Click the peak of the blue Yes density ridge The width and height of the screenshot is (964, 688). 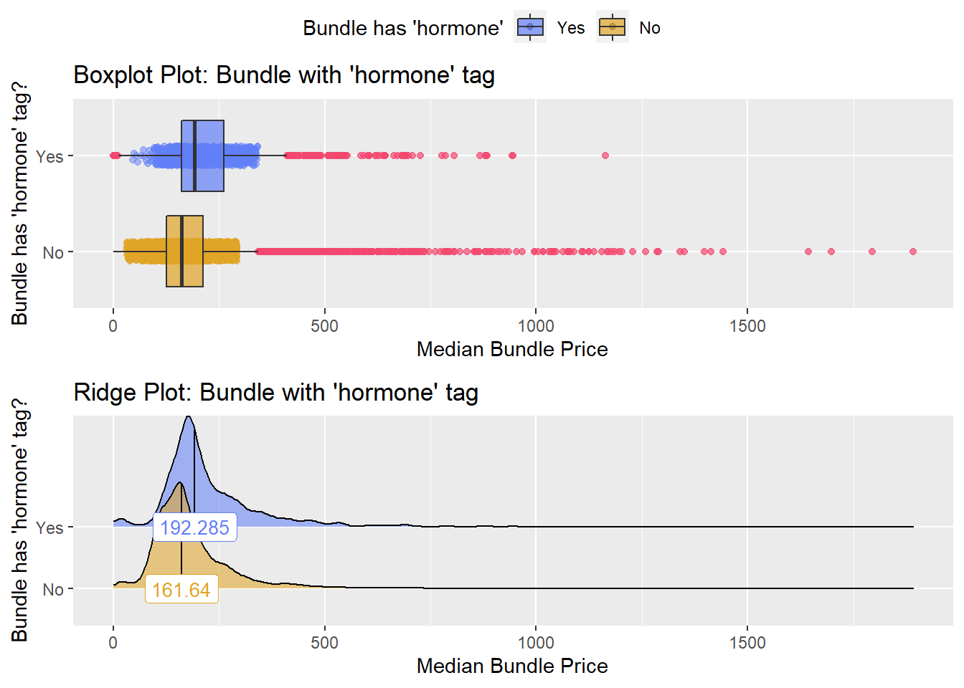(x=188, y=419)
